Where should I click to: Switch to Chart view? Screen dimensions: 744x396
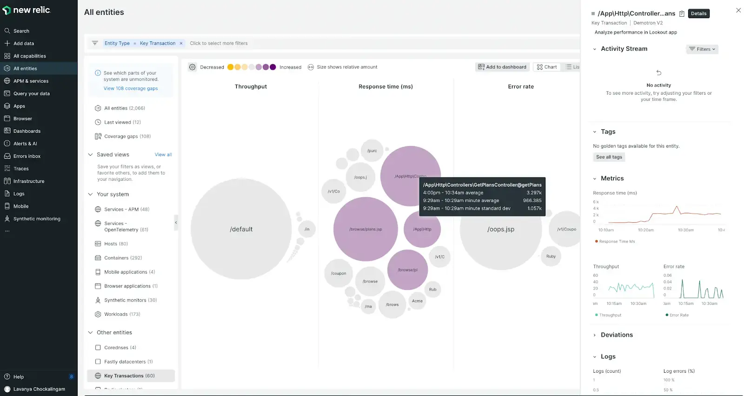pyautogui.click(x=547, y=67)
